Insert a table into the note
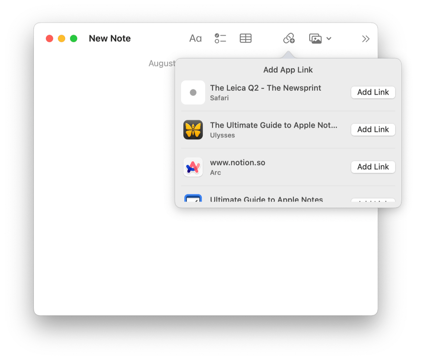 246,38
